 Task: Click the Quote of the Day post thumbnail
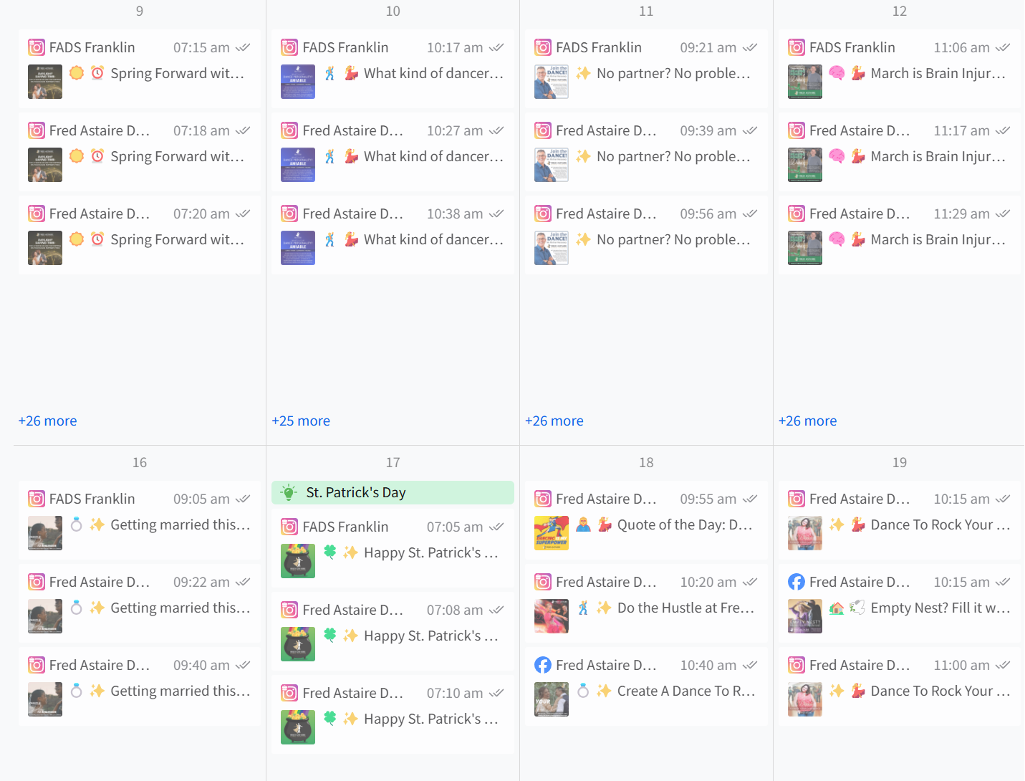click(552, 534)
